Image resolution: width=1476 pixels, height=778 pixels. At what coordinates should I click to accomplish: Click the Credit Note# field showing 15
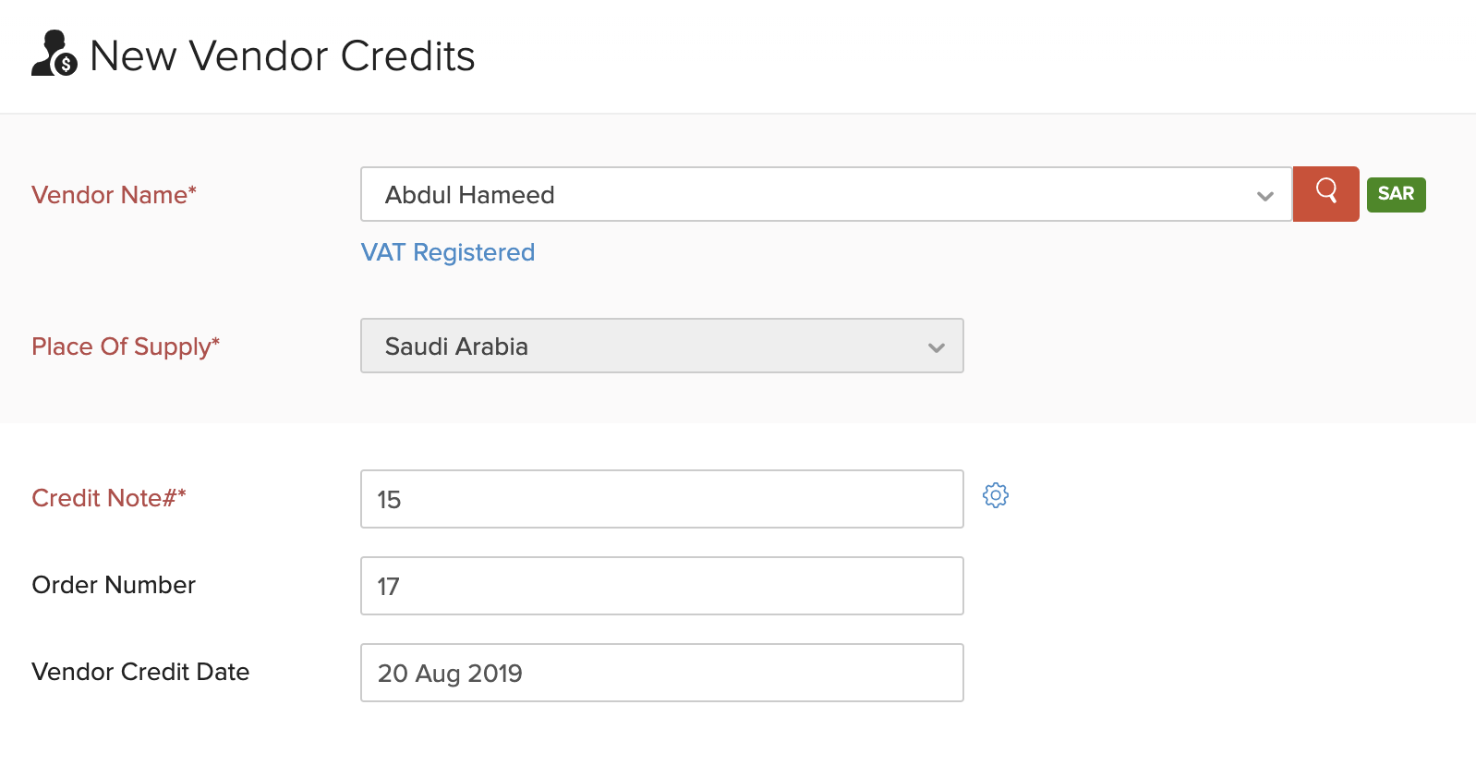(x=661, y=499)
